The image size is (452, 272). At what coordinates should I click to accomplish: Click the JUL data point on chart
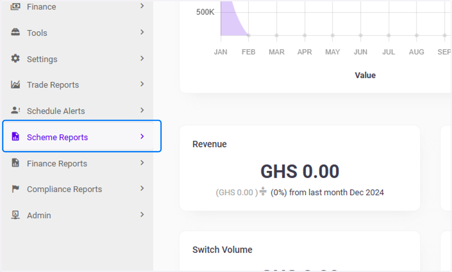pyautogui.click(x=388, y=35)
